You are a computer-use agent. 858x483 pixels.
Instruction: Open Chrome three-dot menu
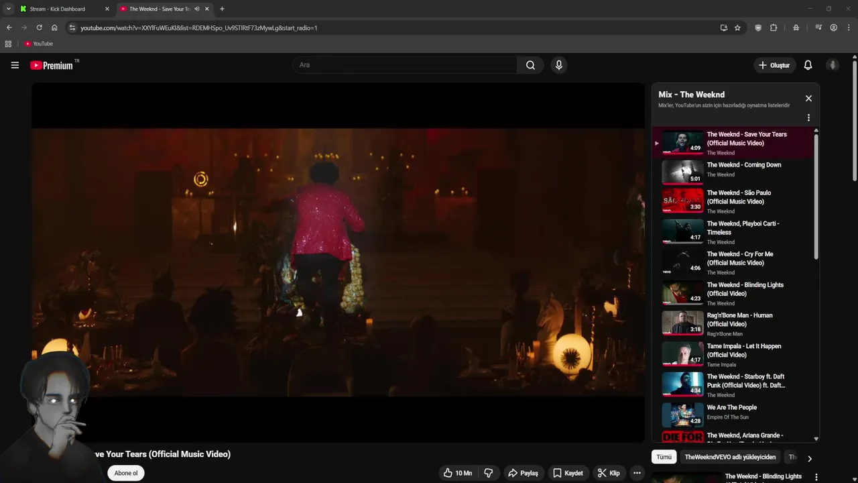[848, 28]
